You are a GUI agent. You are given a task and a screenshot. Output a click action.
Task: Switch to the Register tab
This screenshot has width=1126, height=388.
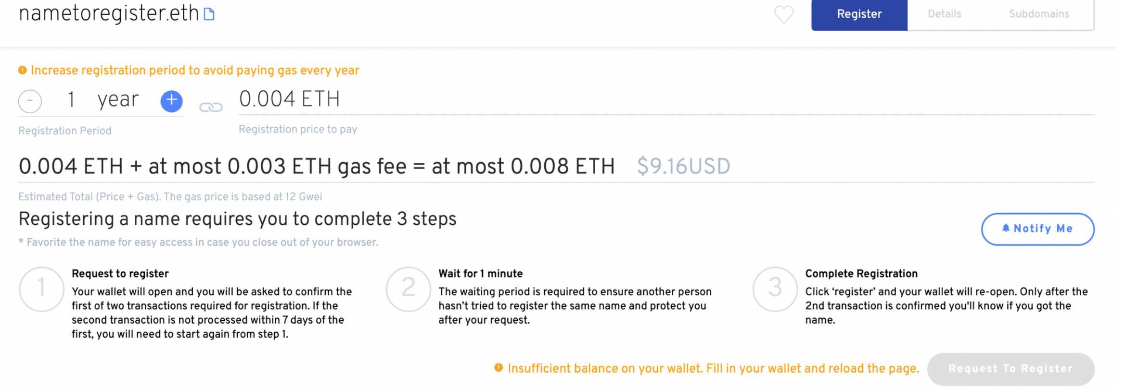(859, 14)
